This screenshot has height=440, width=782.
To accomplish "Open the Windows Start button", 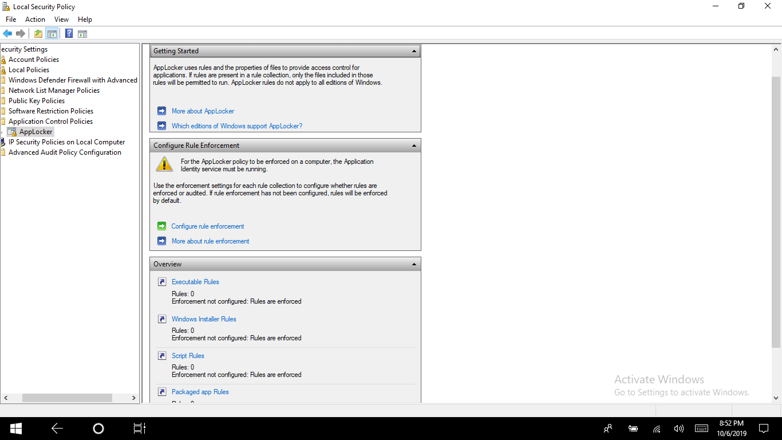I will 16,429.
